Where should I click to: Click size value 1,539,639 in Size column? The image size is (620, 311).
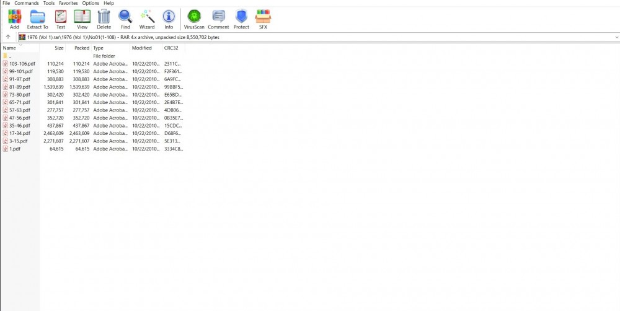coord(54,87)
